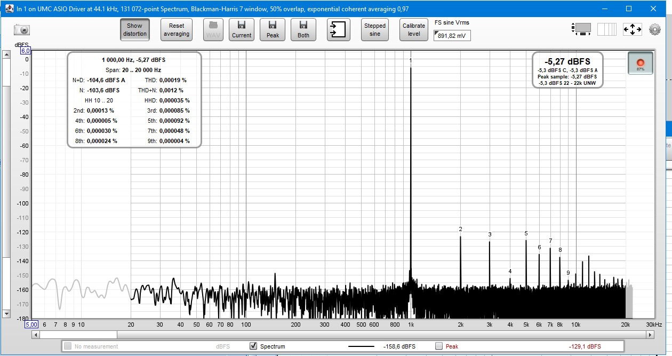Toggle the Show distortion button
The height and width of the screenshot is (356, 672).
click(x=134, y=29)
